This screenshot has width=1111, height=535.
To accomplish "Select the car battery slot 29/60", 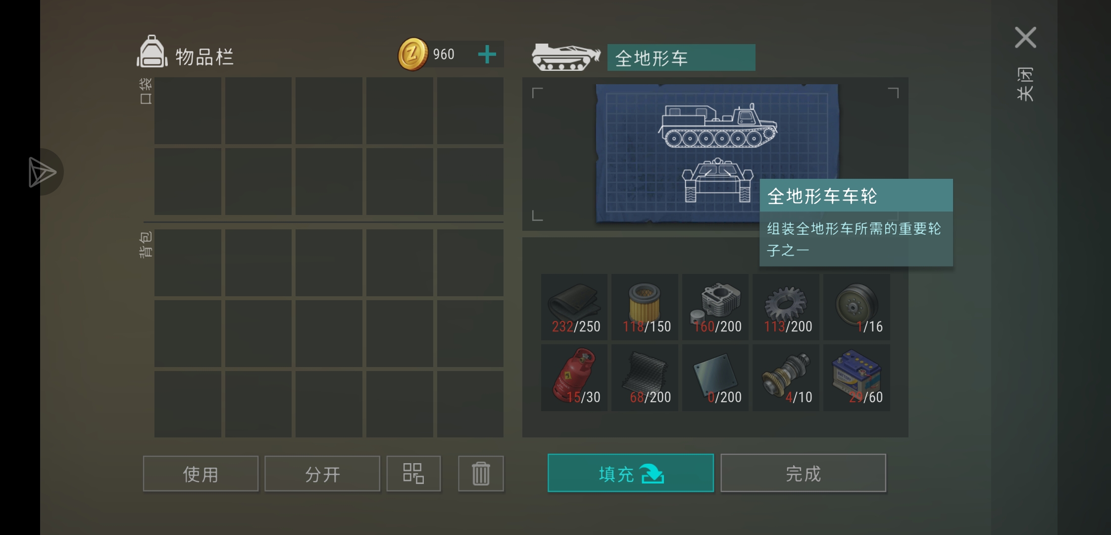I will tap(857, 377).
